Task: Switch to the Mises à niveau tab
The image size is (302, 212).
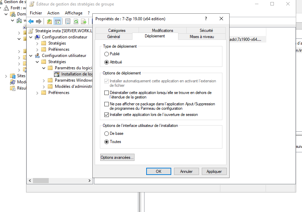Action: [202, 37]
